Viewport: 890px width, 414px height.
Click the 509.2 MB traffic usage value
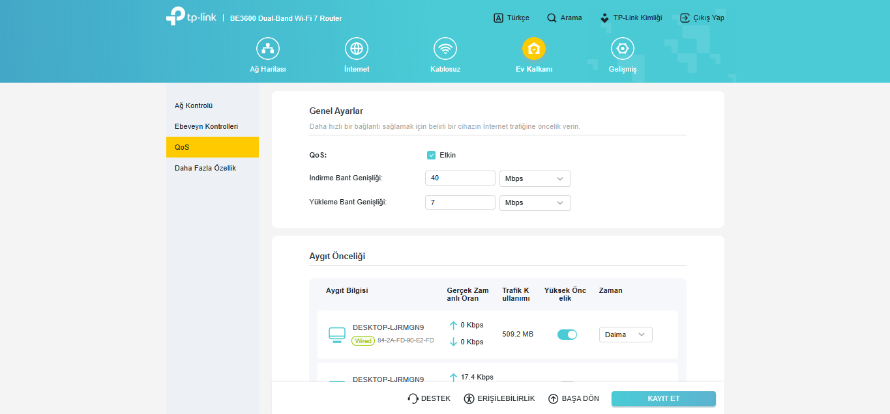[x=518, y=334]
